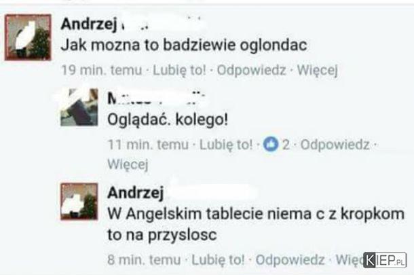414x275 pixels.
Task: Reply to the 19 min. temu comment
Action: click(x=251, y=70)
